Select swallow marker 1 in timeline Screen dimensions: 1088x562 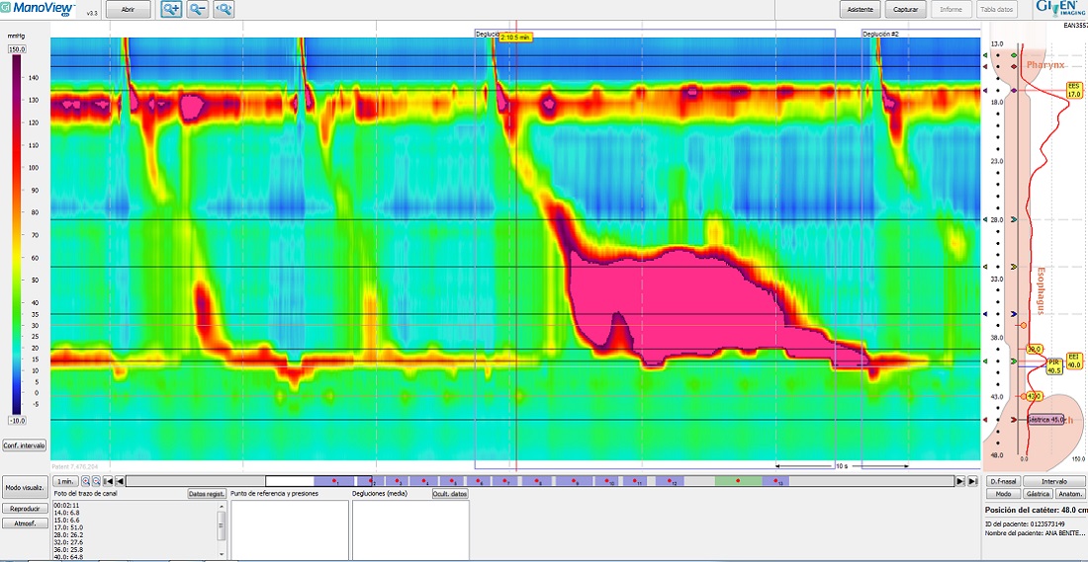click(333, 481)
